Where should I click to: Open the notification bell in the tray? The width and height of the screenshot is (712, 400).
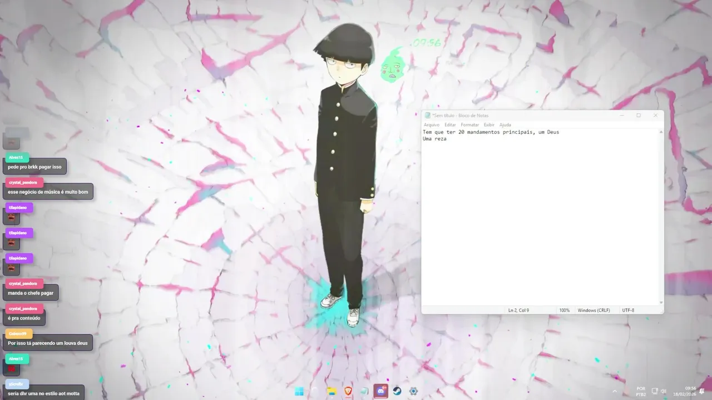[x=703, y=391]
